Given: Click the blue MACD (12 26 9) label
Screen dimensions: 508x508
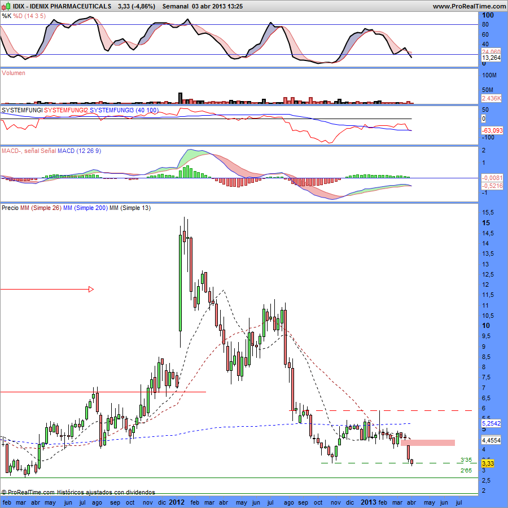Looking at the screenshot, I should (79, 151).
